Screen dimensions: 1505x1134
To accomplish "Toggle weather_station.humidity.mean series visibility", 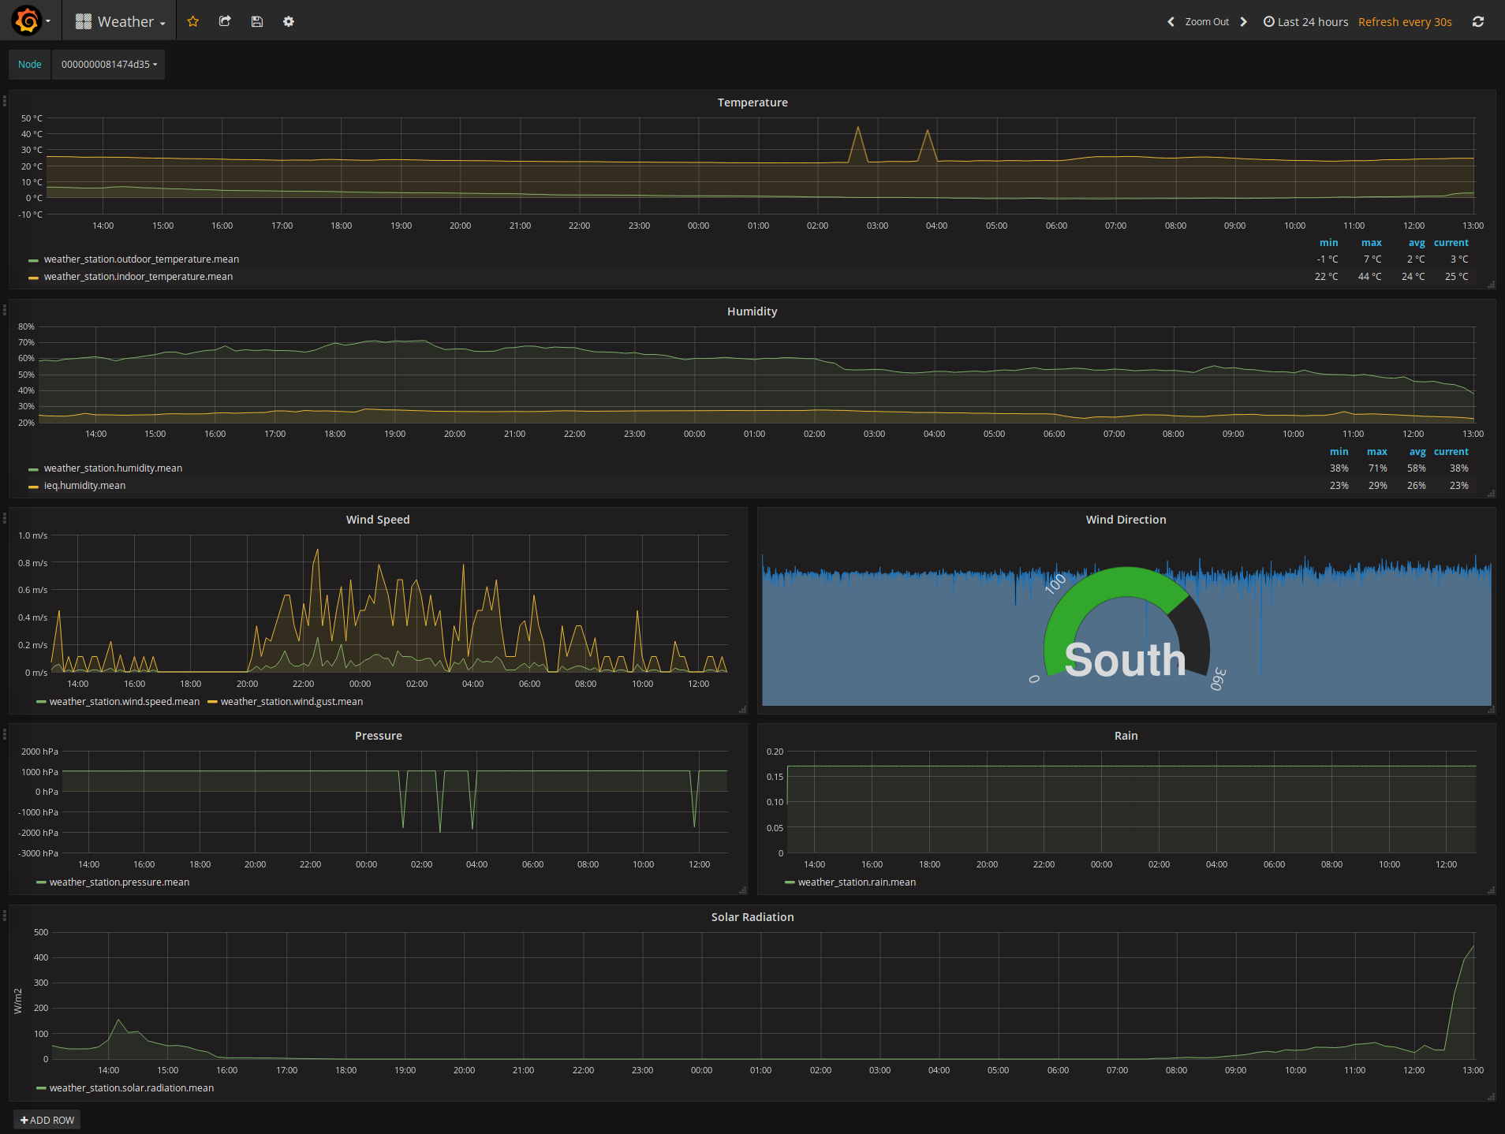I will coord(113,468).
